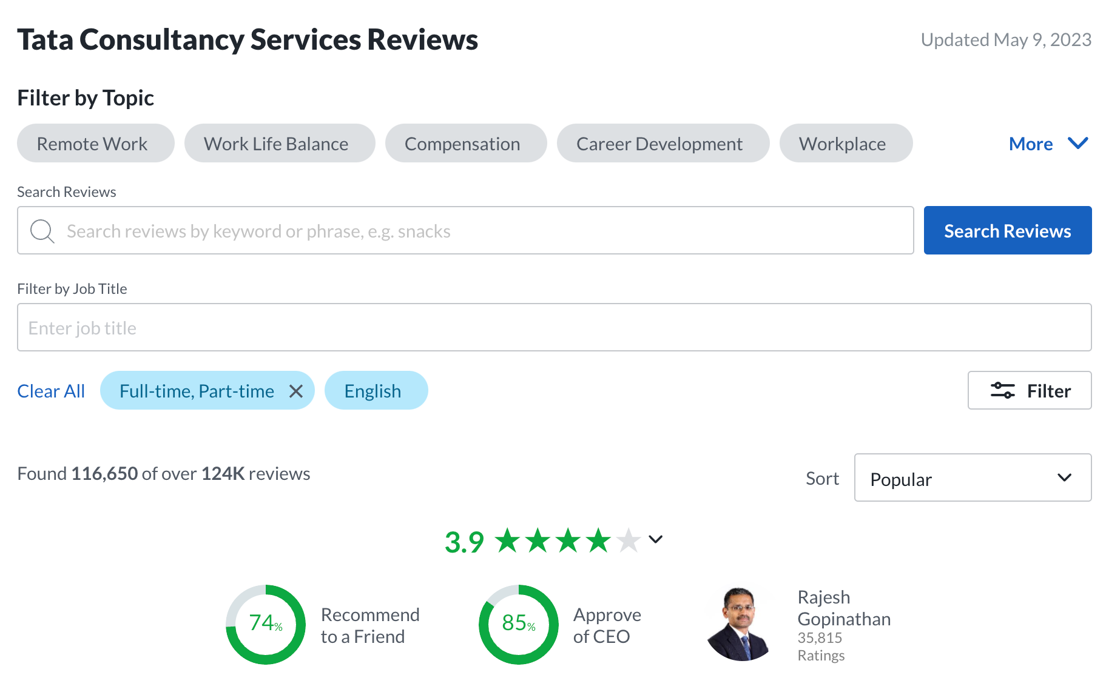
Task: Remove the Full-time, Part-time filter chip
Action: click(296, 391)
